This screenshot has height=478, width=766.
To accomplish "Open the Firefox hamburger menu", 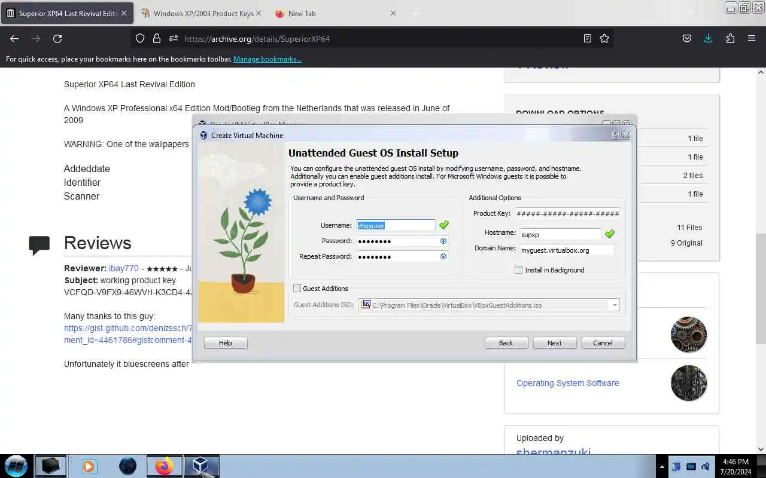I will [752, 38].
